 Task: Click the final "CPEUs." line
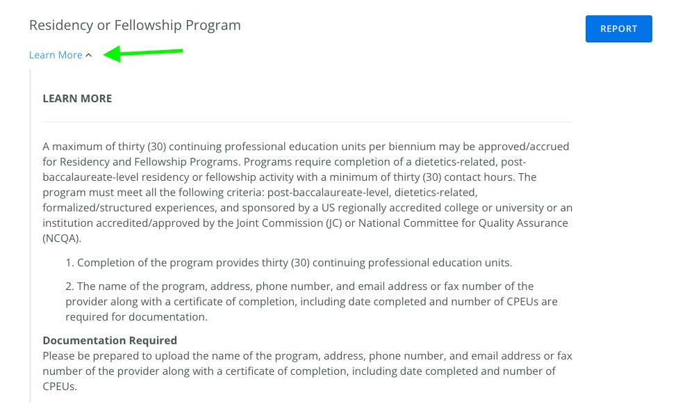click(x=59, y=387)
